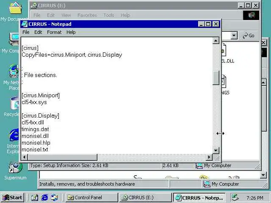Maximize the Notepad window
The height and width of the screenshot is (203, 271).
point(208,24)
